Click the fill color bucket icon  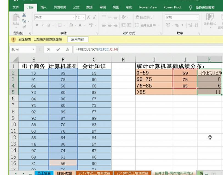click(x=71, y=25)
